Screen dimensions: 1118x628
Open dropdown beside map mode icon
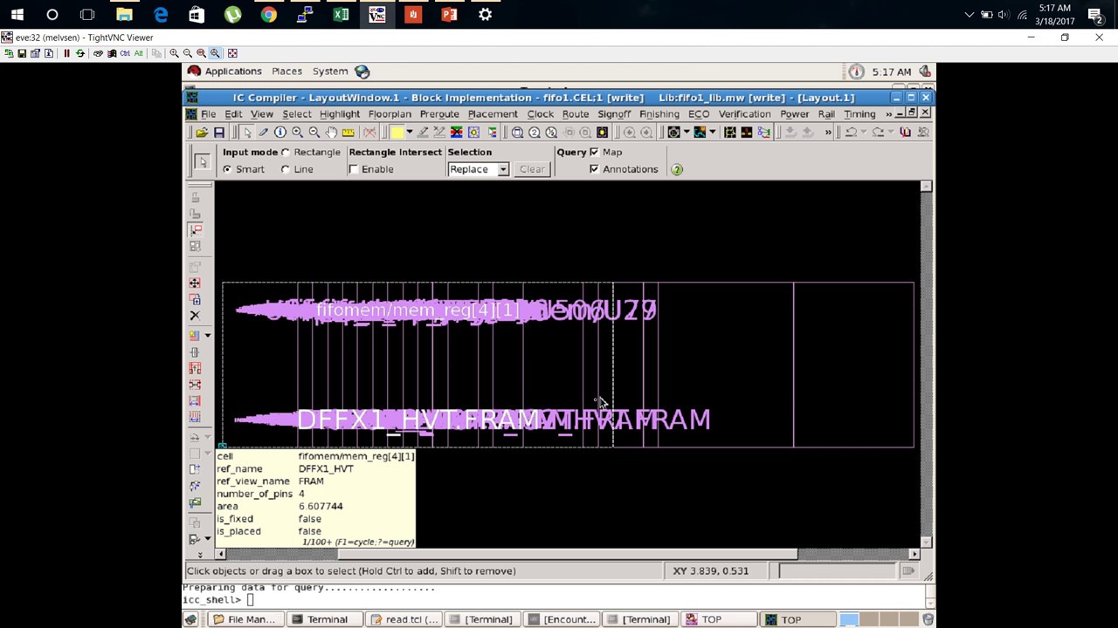pyautogui.click(x=712, y=132)
